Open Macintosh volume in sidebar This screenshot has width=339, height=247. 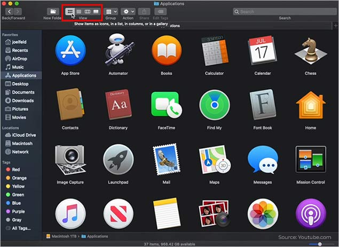click(x=21, y=143)
